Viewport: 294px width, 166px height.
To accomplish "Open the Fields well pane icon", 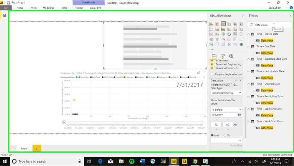I will click(214, 56).
